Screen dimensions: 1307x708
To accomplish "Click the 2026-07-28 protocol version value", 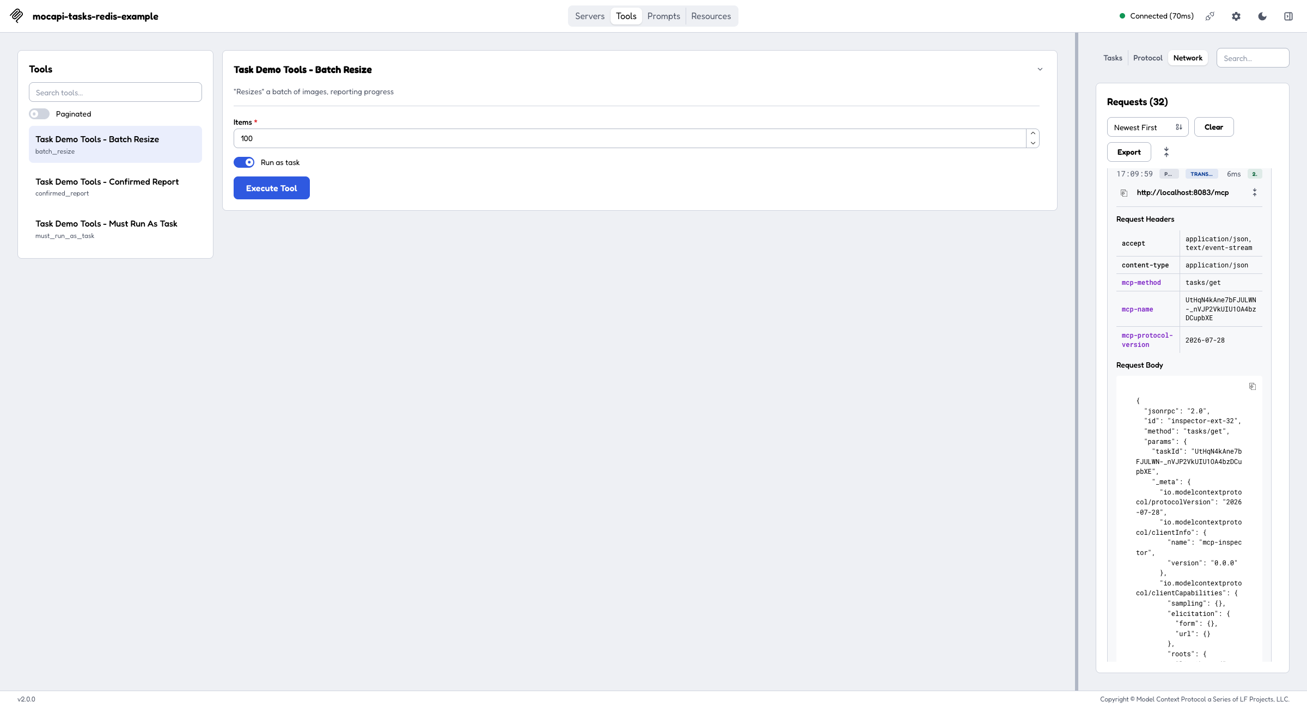I will click(x=1205, y=340).
